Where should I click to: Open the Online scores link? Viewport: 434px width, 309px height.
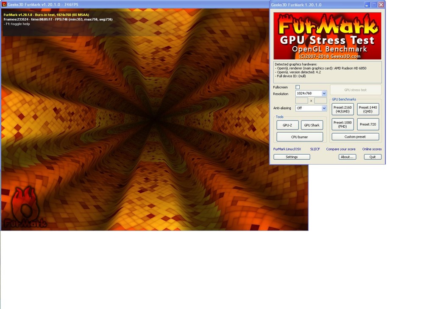(x=372, y=149)
